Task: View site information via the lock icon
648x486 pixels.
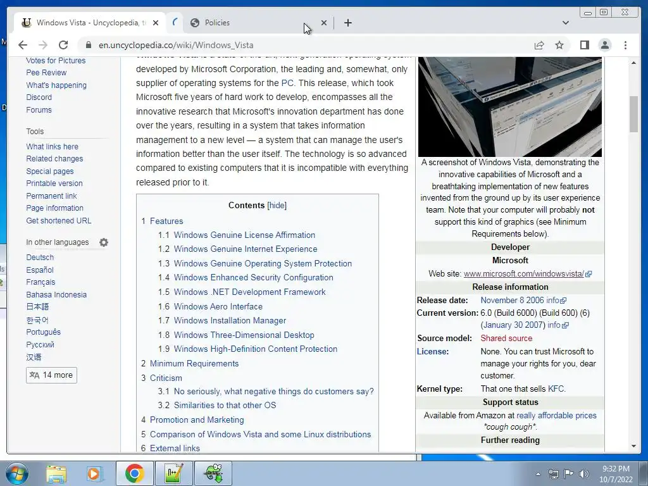Action: coord(88,45)
